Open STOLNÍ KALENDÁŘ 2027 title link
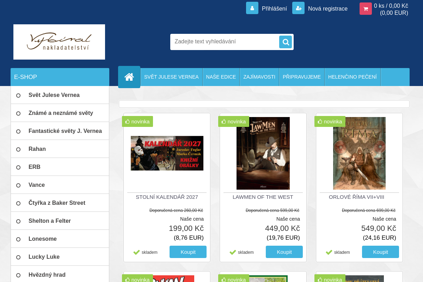423x282 pixels. click(167, 197)
